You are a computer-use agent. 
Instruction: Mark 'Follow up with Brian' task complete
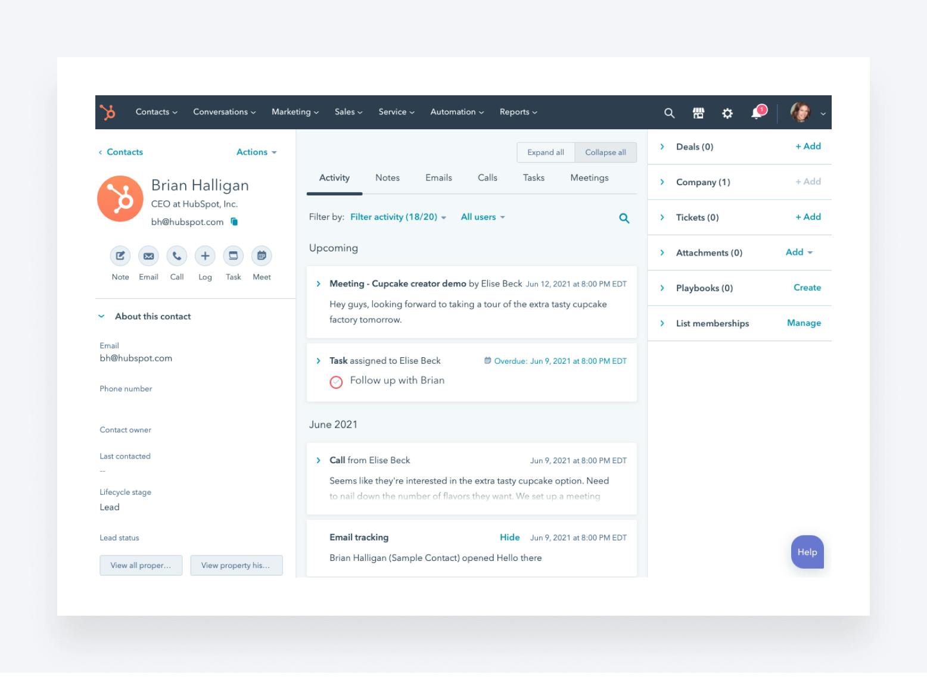336,382
